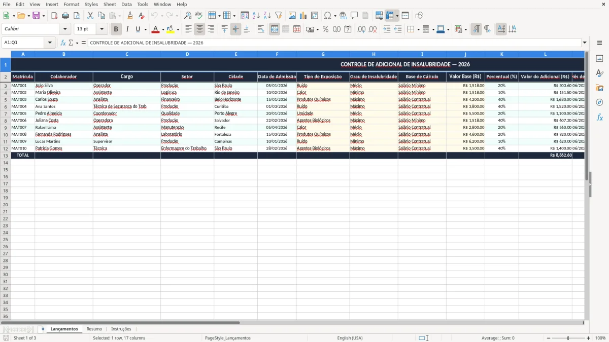Switch to the Resumo sheet tab

94,329
